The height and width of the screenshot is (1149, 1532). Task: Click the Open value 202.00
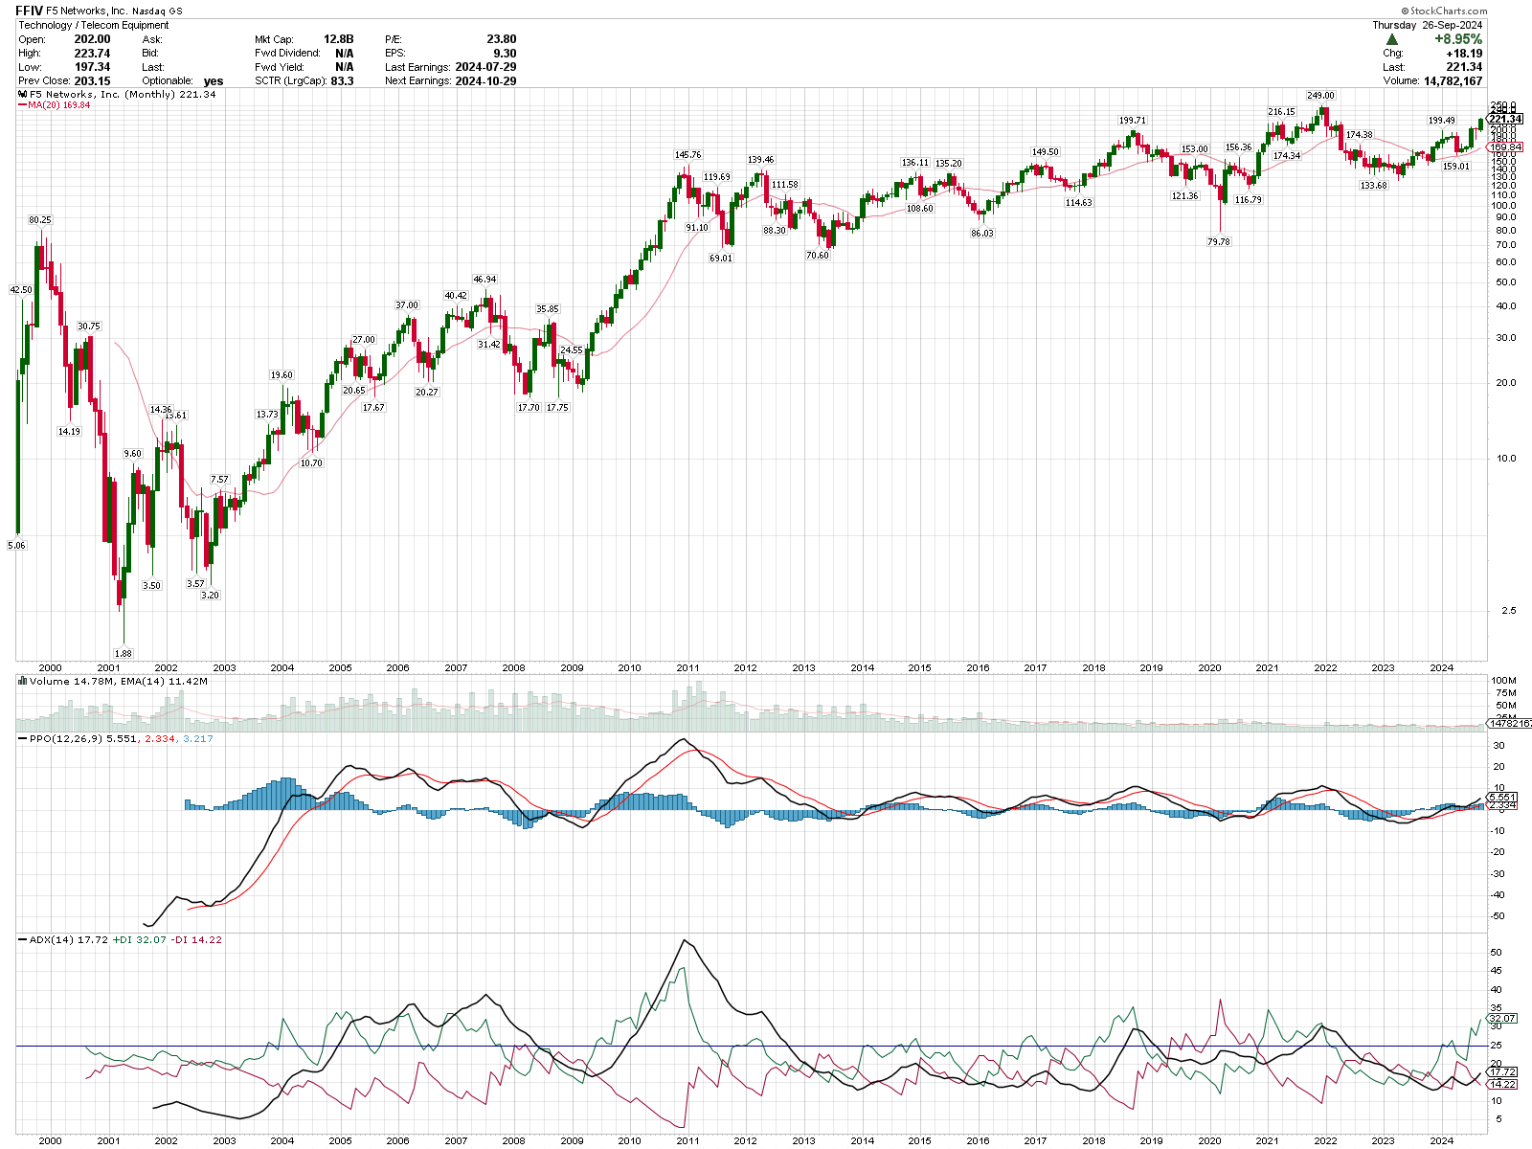[93, 39]
